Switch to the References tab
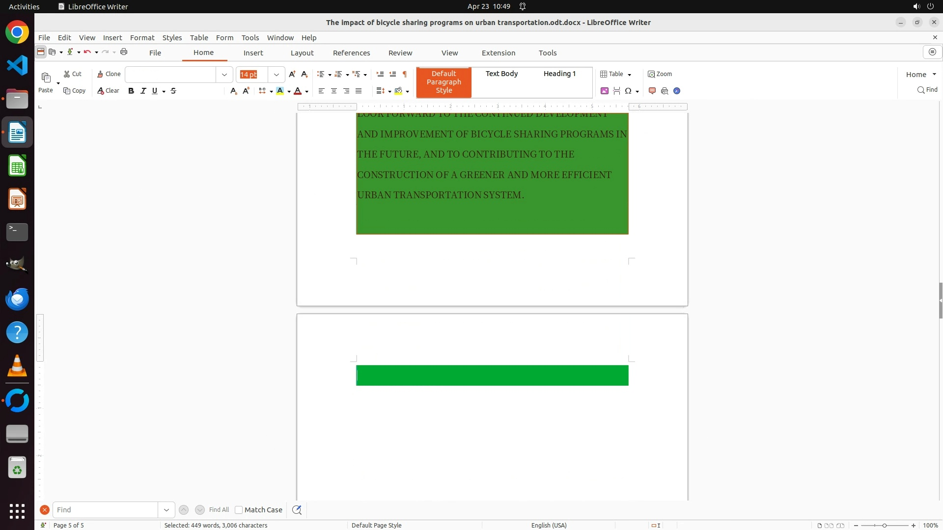Screen dimensions: 943x530 pyautogui.click(x=351, y=53)
